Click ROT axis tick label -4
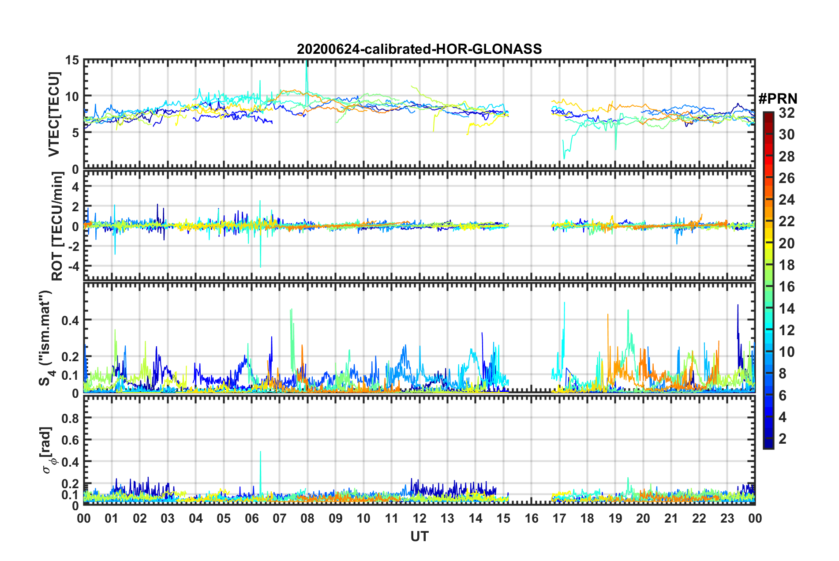Screen dimensions: 839x561 point(73,266)
